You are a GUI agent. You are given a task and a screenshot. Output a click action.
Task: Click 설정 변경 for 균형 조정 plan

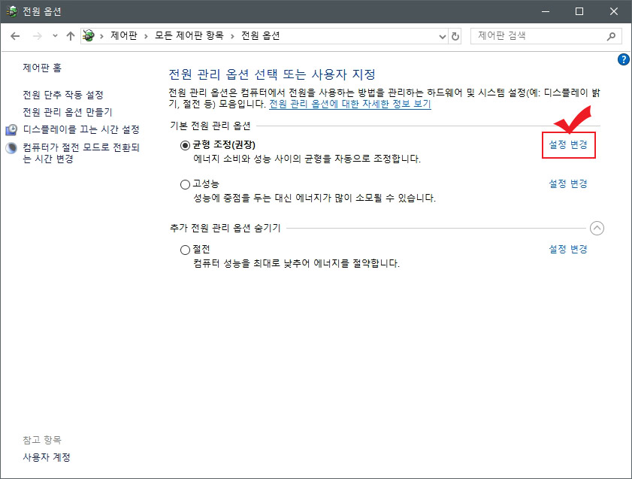pos(568,144)
